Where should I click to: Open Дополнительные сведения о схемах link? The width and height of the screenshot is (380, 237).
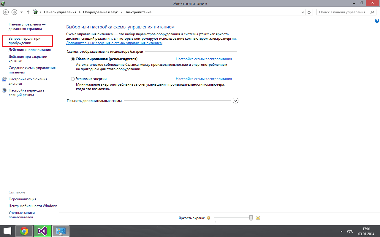point(114,43)
